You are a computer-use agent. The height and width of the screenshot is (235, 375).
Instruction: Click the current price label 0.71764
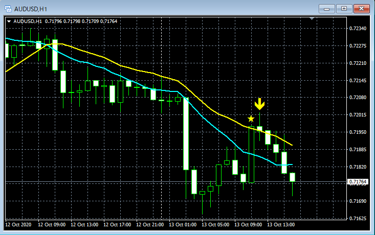358,182
